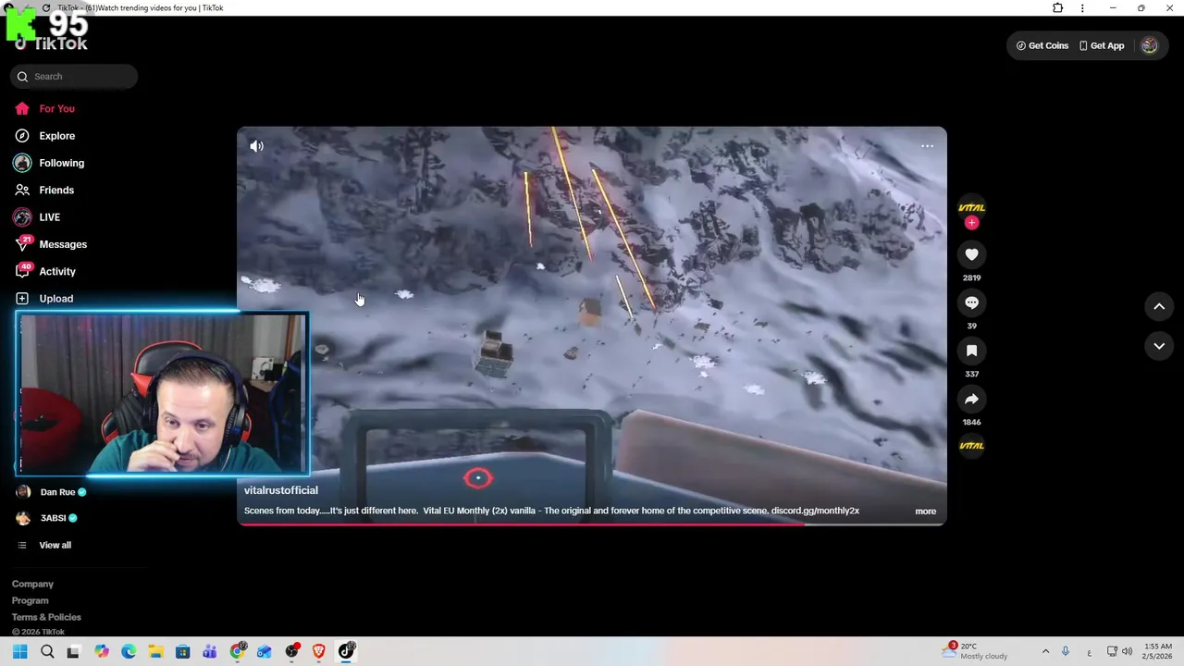
Task: Expand the caption with 'more'
Action: (x=925, y=512)
